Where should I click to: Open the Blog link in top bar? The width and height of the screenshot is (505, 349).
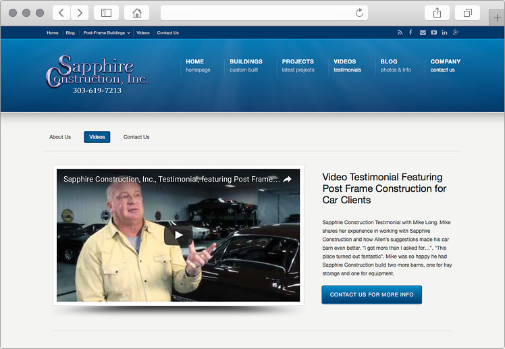(x=70, y=33)
